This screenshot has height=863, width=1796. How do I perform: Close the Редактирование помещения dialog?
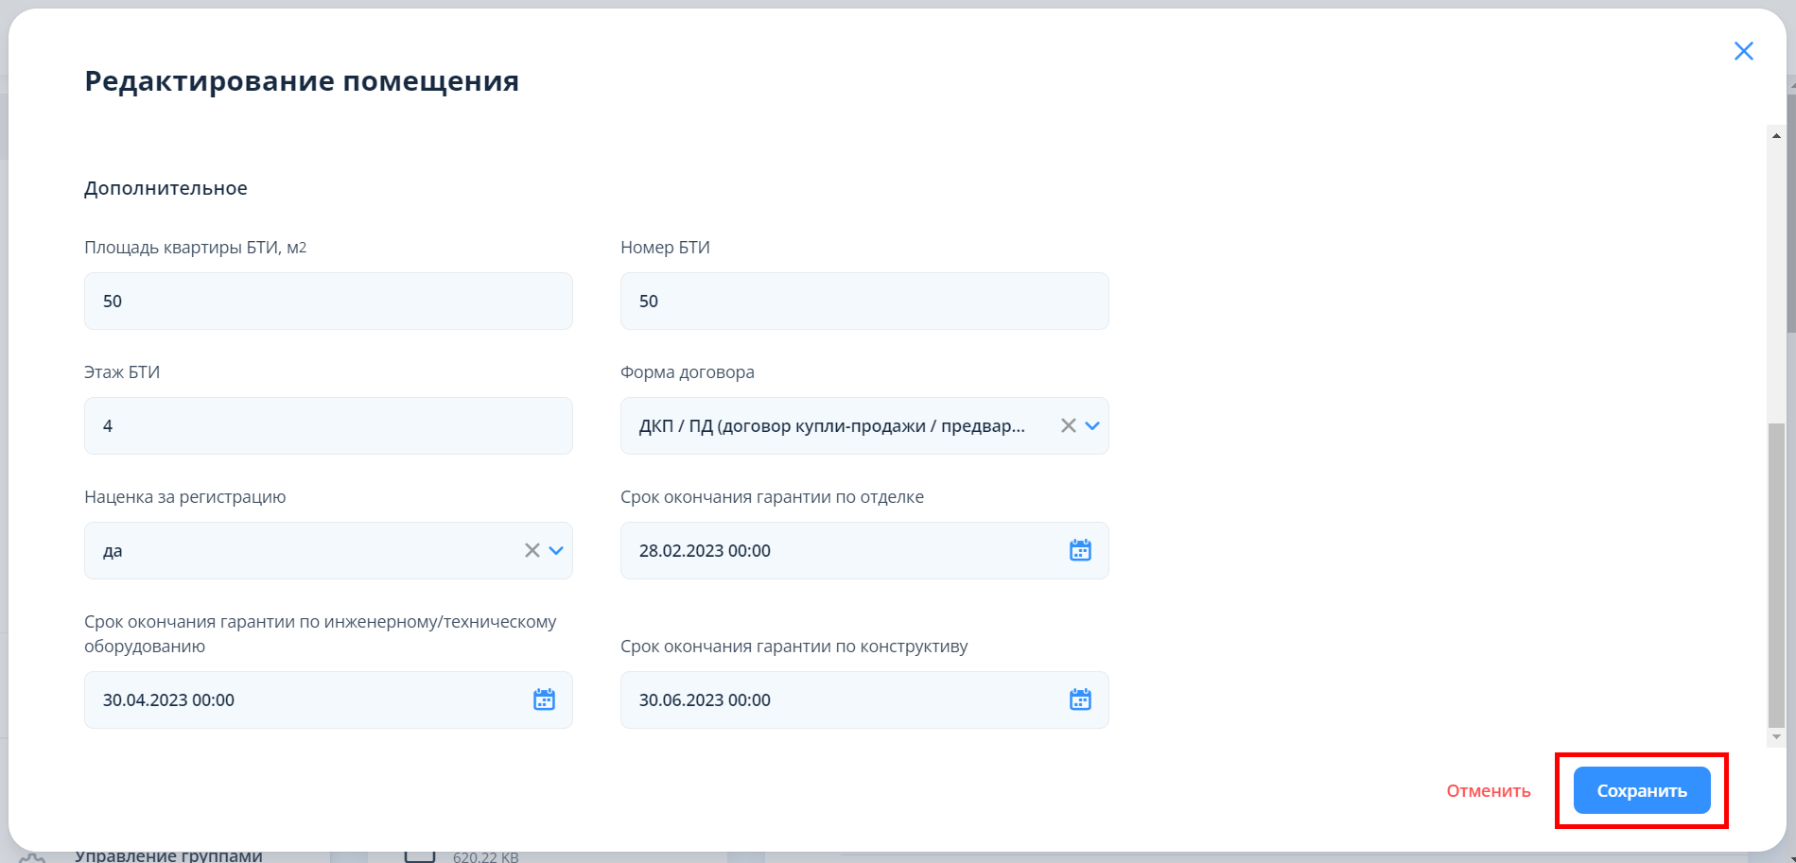click(x=1743, y=51)
